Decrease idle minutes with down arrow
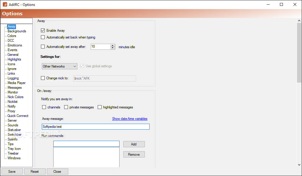The width and height of the screenshot is (302, 176). click(113, 48)
